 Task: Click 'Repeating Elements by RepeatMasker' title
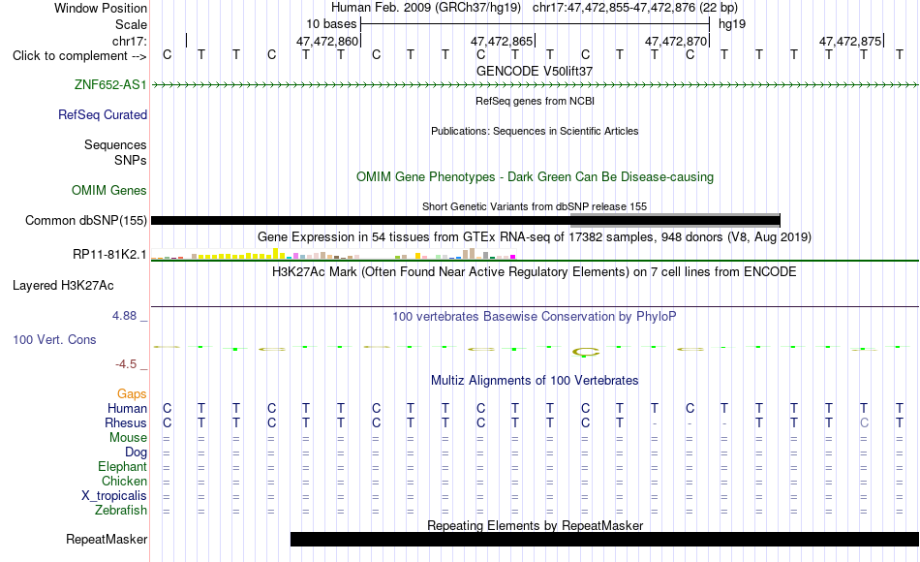tap(535, 525)
